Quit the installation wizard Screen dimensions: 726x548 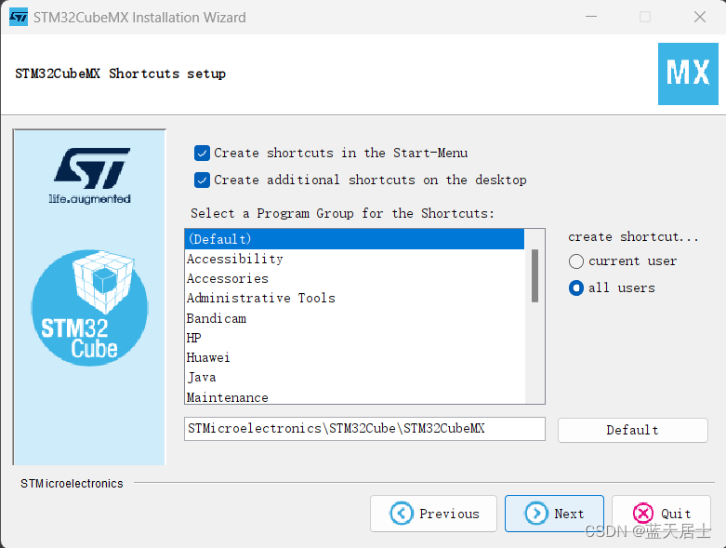[661, 514]
